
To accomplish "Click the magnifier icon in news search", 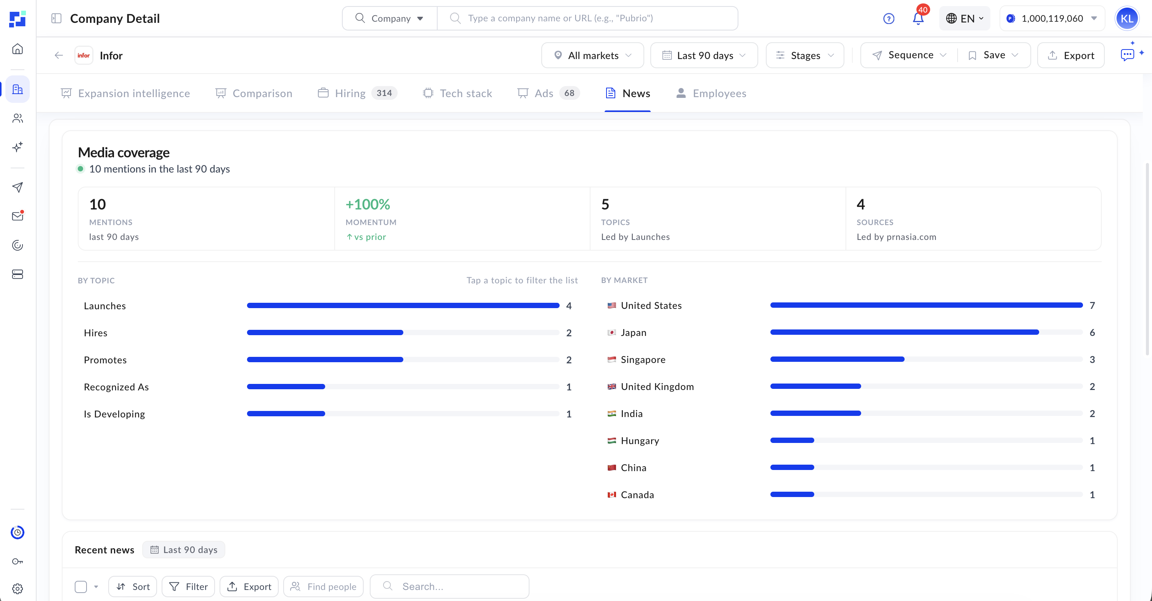I will click(x=388, y=586).
